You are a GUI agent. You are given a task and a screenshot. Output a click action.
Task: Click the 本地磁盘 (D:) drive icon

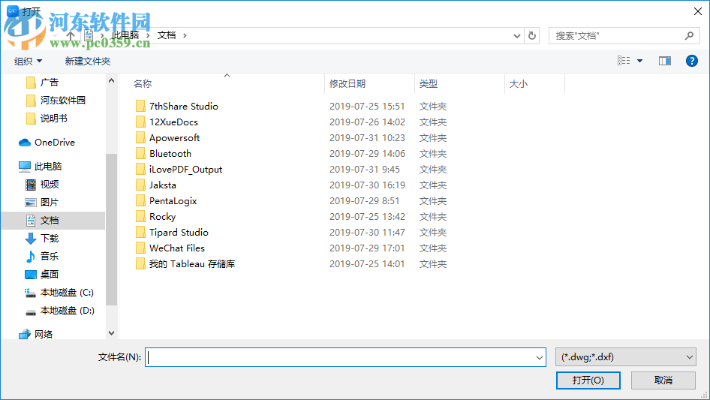pos(30,311)
